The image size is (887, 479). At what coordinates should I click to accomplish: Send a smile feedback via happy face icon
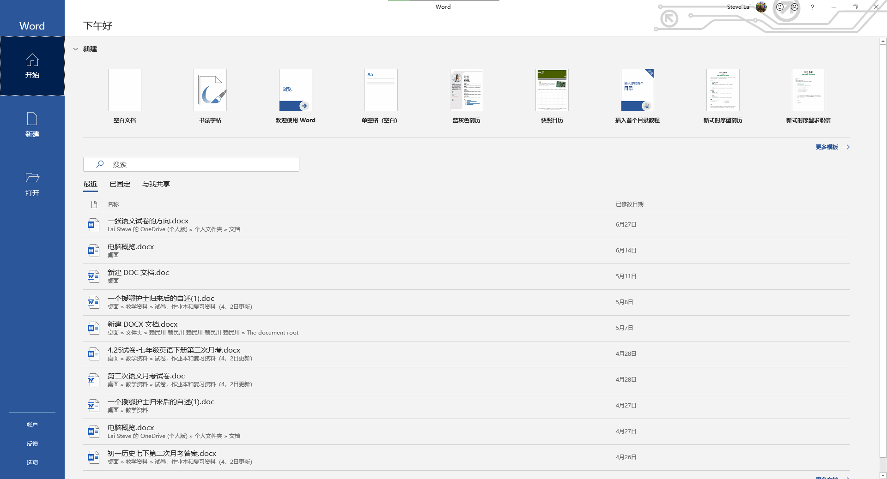[x=780, y=7]
